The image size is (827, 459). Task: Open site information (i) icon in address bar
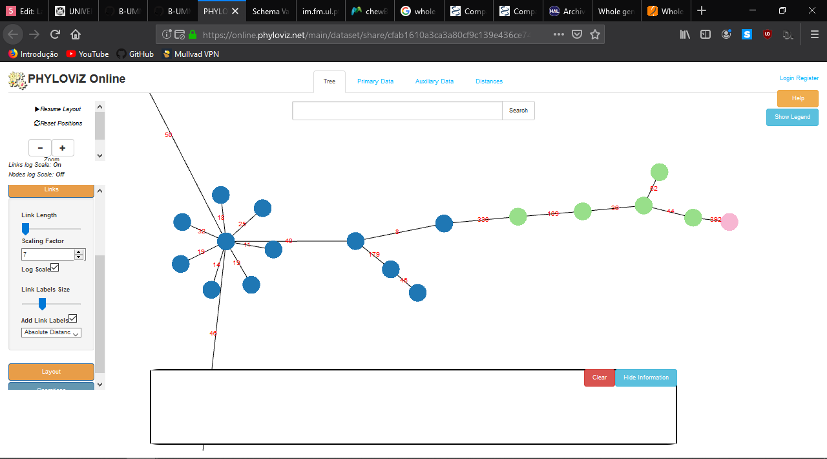(167, 34)
